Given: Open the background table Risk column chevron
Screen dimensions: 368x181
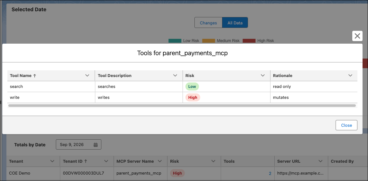Looking at the screenshot, I should [213, 161].
